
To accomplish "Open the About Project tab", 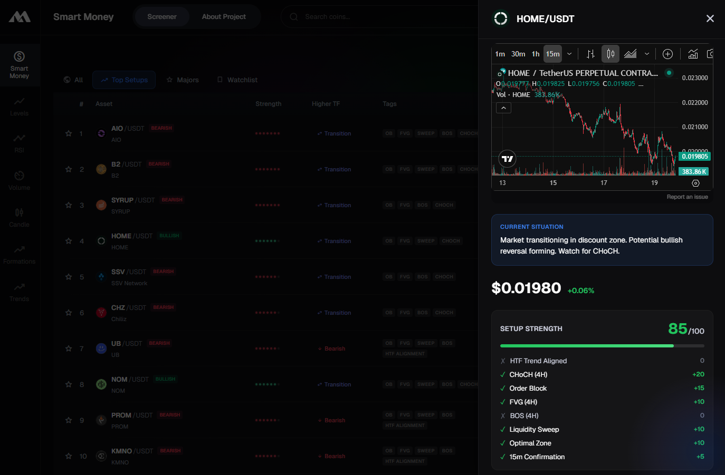I will point(224,17).
